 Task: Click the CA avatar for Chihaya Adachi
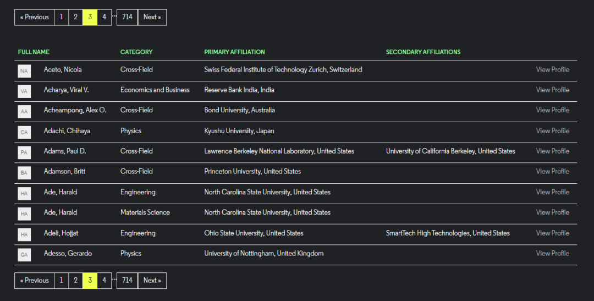pos(24,132)
